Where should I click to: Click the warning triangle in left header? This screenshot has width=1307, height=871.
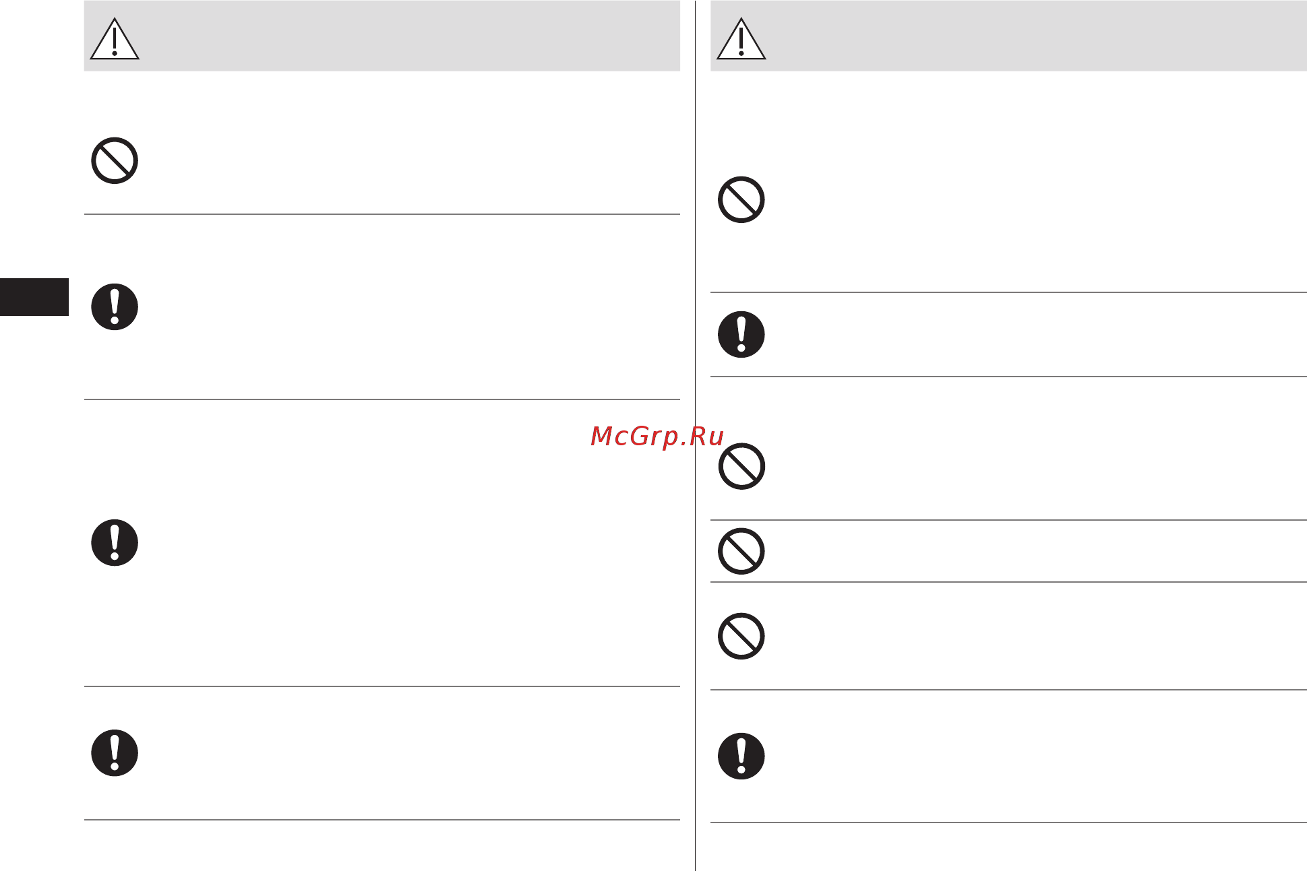tap(115, 39)
